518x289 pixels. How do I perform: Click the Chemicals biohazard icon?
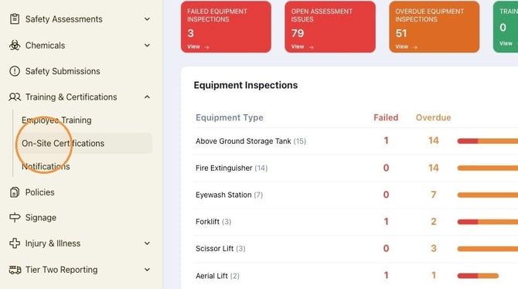(15, 45)
